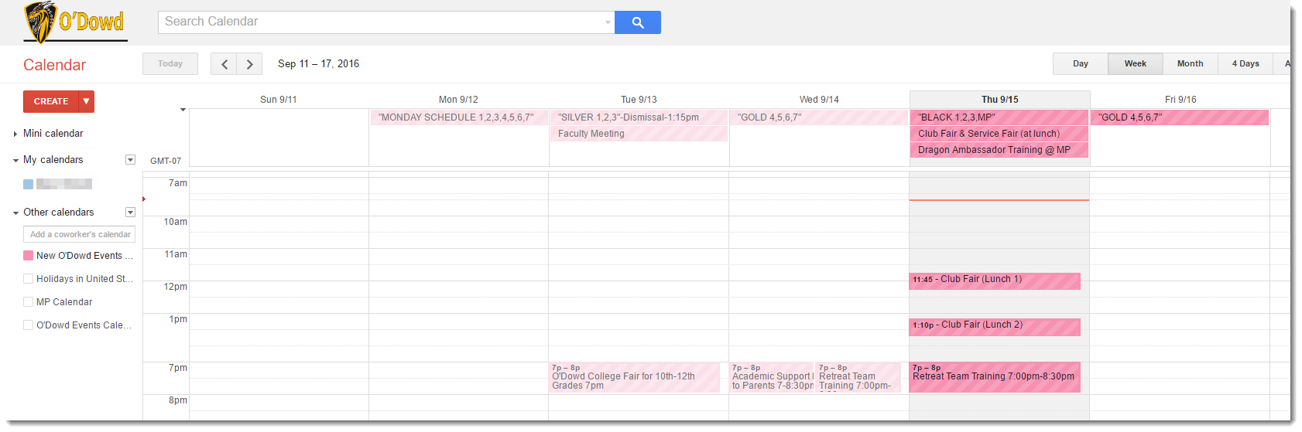Click the CREATE event button
Image resolution: width=1302 pixels, height=432 pixels.
tap(51, 101)
